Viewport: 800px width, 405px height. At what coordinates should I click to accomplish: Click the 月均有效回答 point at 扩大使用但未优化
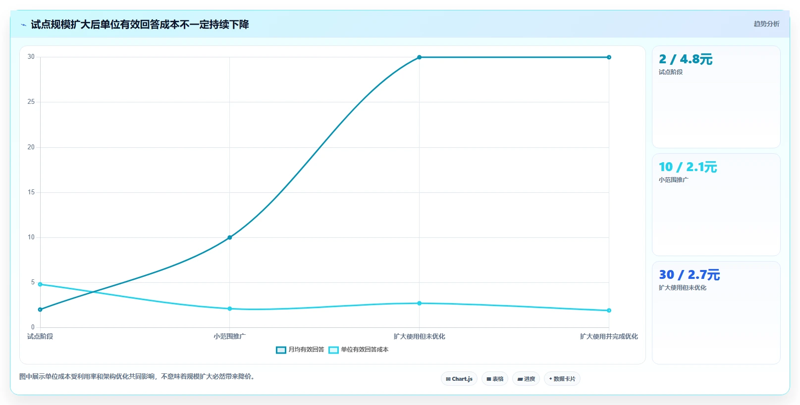pyautogui.click(x=419, y=57)
